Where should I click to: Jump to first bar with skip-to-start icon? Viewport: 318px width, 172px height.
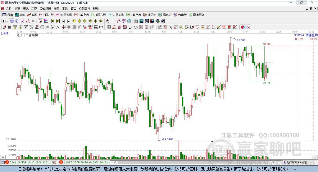(52, 21)
